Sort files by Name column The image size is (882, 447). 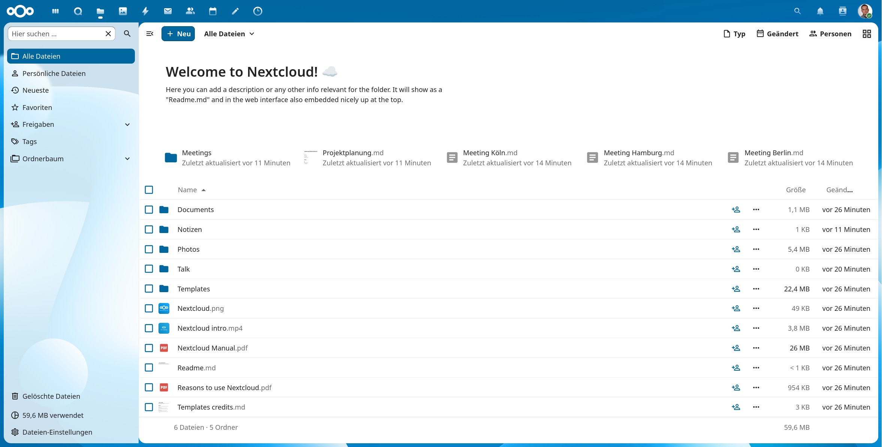click(192, 190)
